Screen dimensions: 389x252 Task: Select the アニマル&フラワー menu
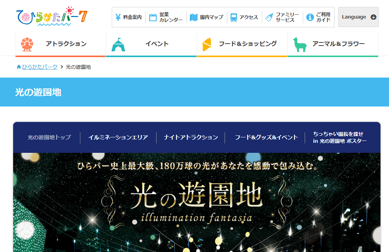click(x=333, y=44)
